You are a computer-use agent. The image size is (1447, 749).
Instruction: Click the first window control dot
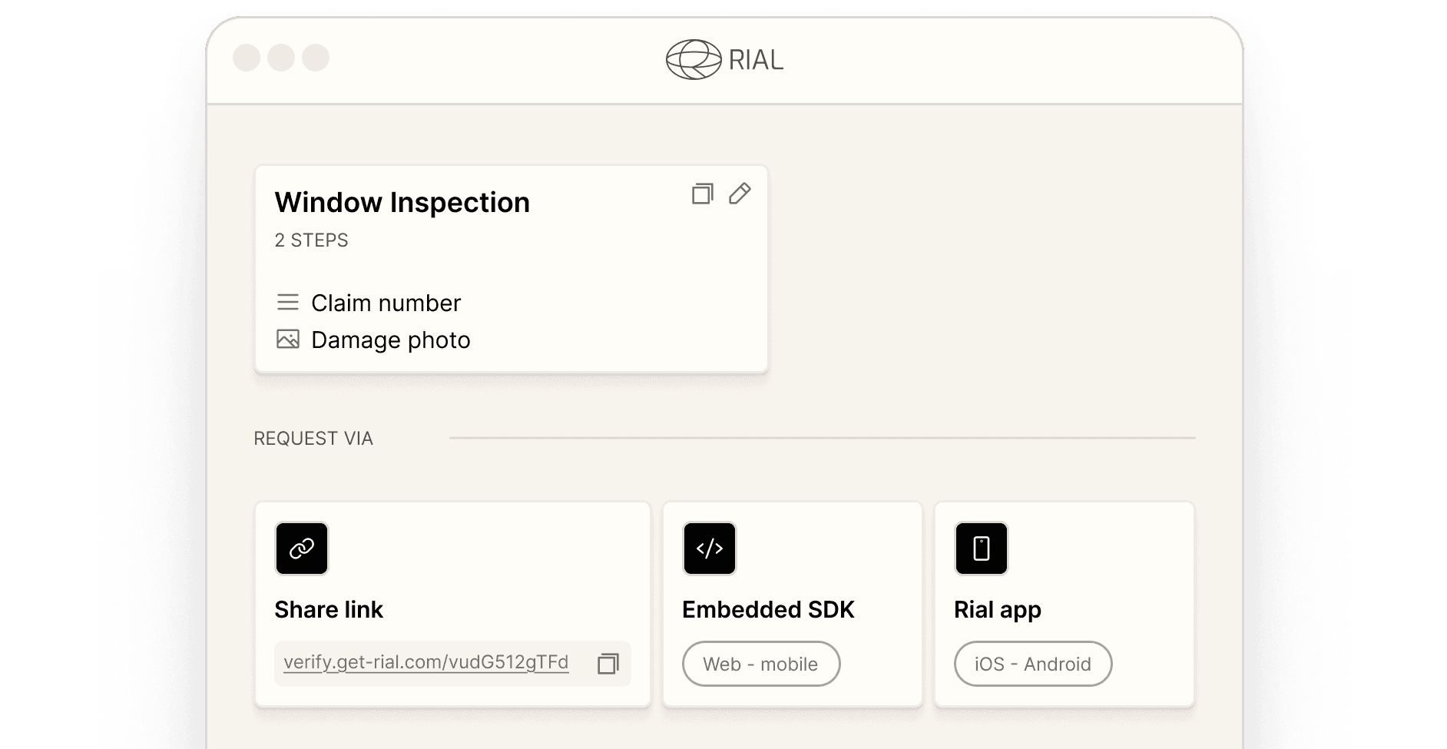point(247,58)
